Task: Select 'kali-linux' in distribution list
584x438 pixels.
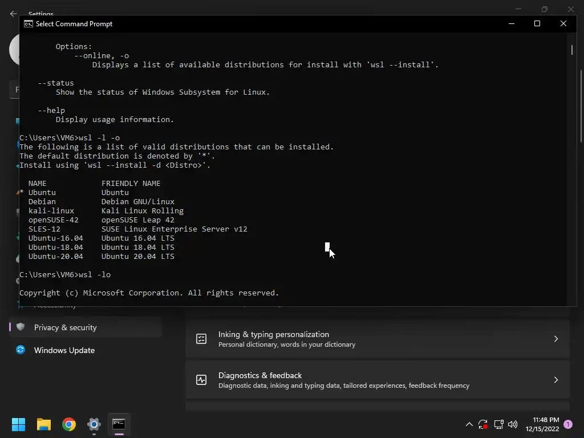Action: tap(51, 211)
